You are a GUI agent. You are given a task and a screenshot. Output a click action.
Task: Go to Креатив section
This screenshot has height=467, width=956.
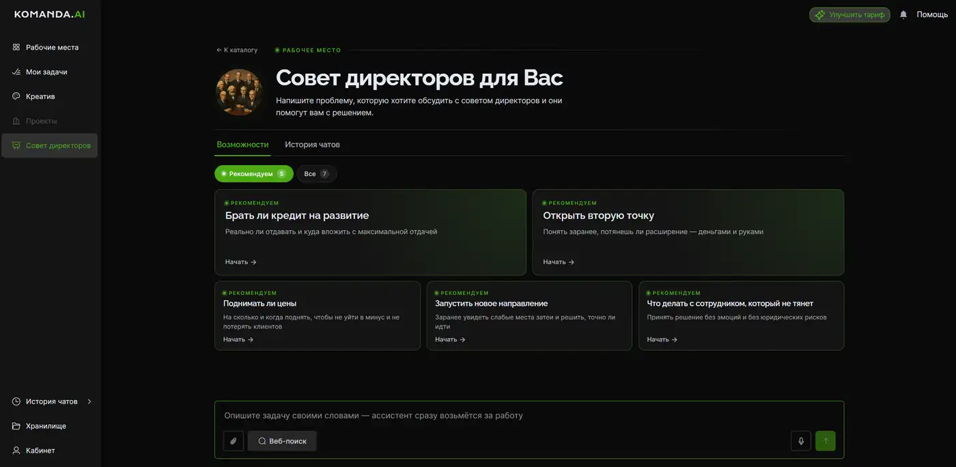point(49,96)
